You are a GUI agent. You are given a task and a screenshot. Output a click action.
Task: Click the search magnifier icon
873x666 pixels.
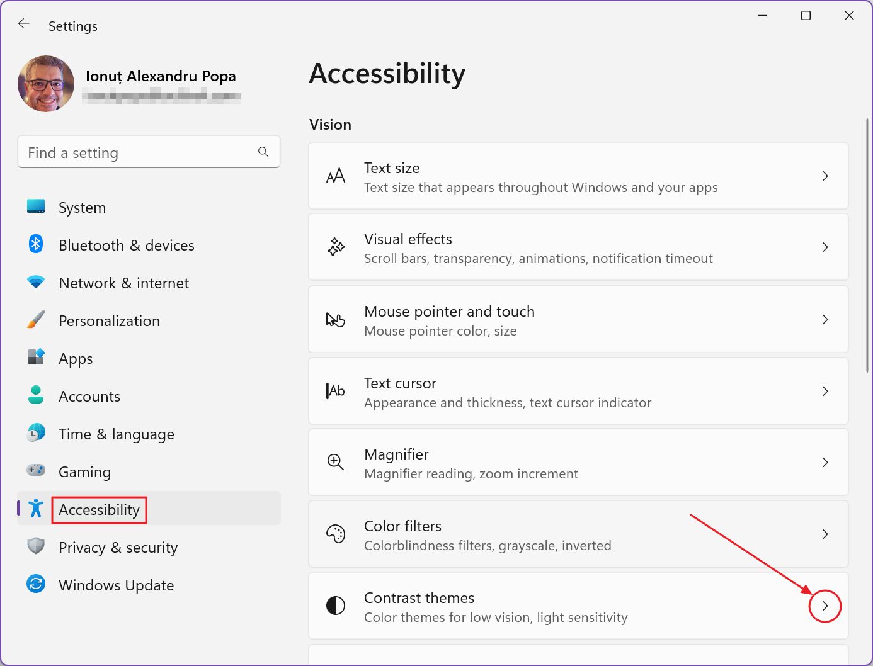[x=263, y=152]
